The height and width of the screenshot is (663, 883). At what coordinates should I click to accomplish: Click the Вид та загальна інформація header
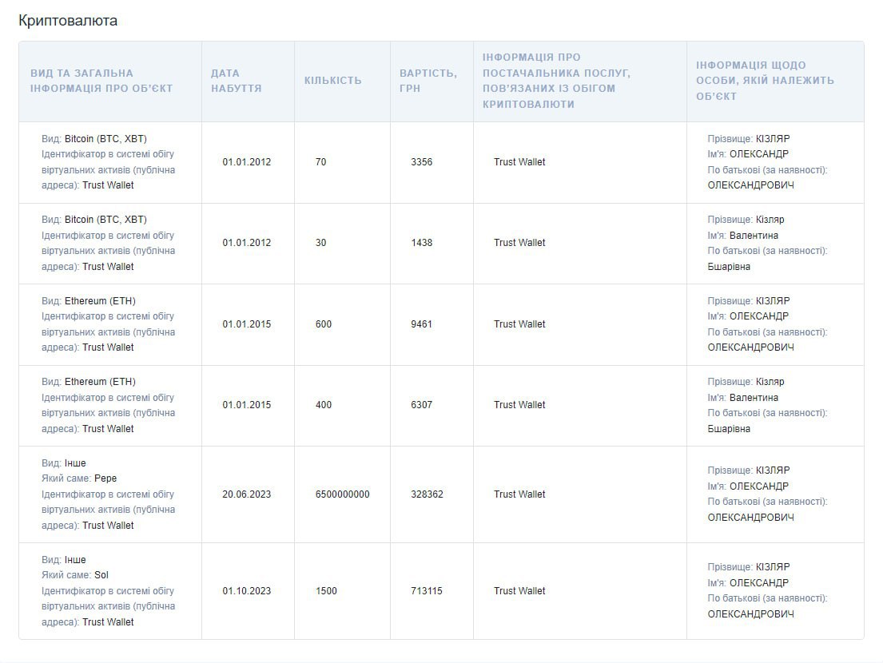click(x=101, y=81)
